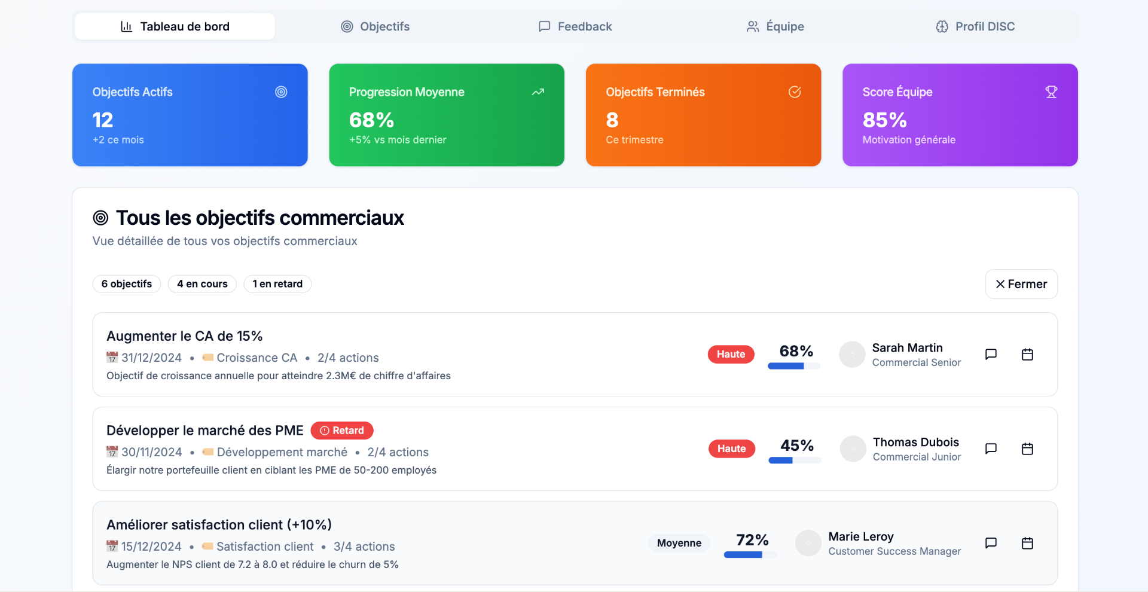Click trophy icon on Score Équipe card

(x=1051, y=92)
